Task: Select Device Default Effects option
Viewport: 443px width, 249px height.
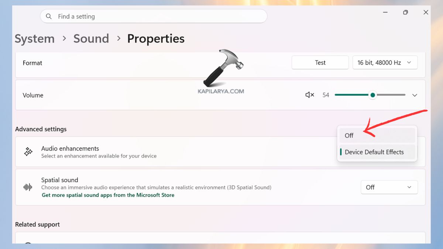Action: [377, 152]
